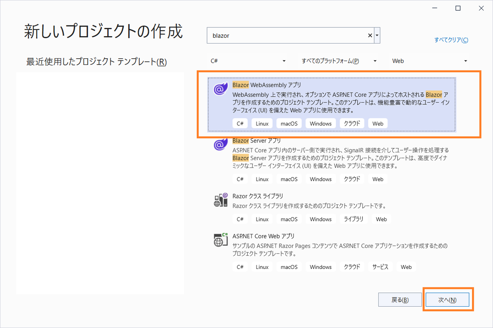Screen dimensions: 493x328
Task: Clear the blazor search with the X icon
Action: (369, 35)
